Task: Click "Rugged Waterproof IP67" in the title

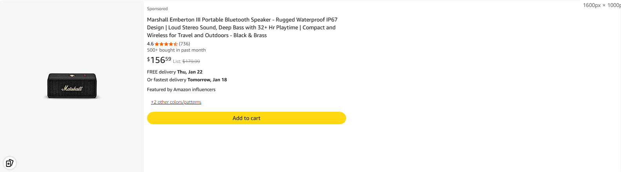Action: point(307,20)
